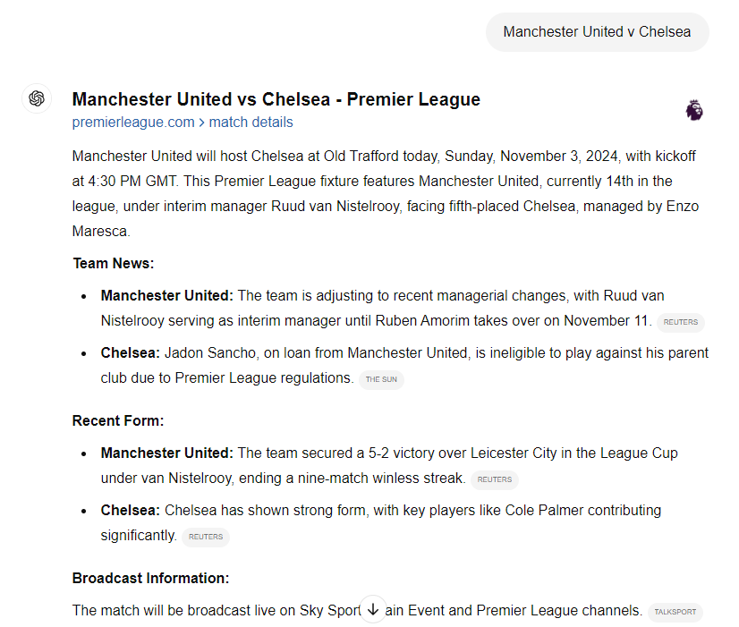Click the 'Manchester United v Chelsea' user message bubble
Screen dimensions: 739x627
[x=597, y=32]
